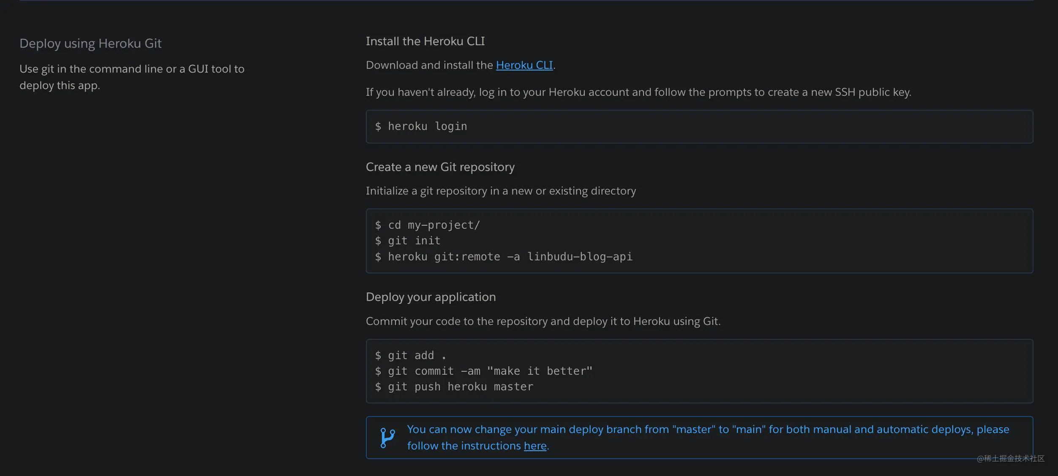Image resolution: width=1058 pixels, height=476 pixels.
Task: Click the git commit command line
Action: pyautogui.click(x=484, y=371)
